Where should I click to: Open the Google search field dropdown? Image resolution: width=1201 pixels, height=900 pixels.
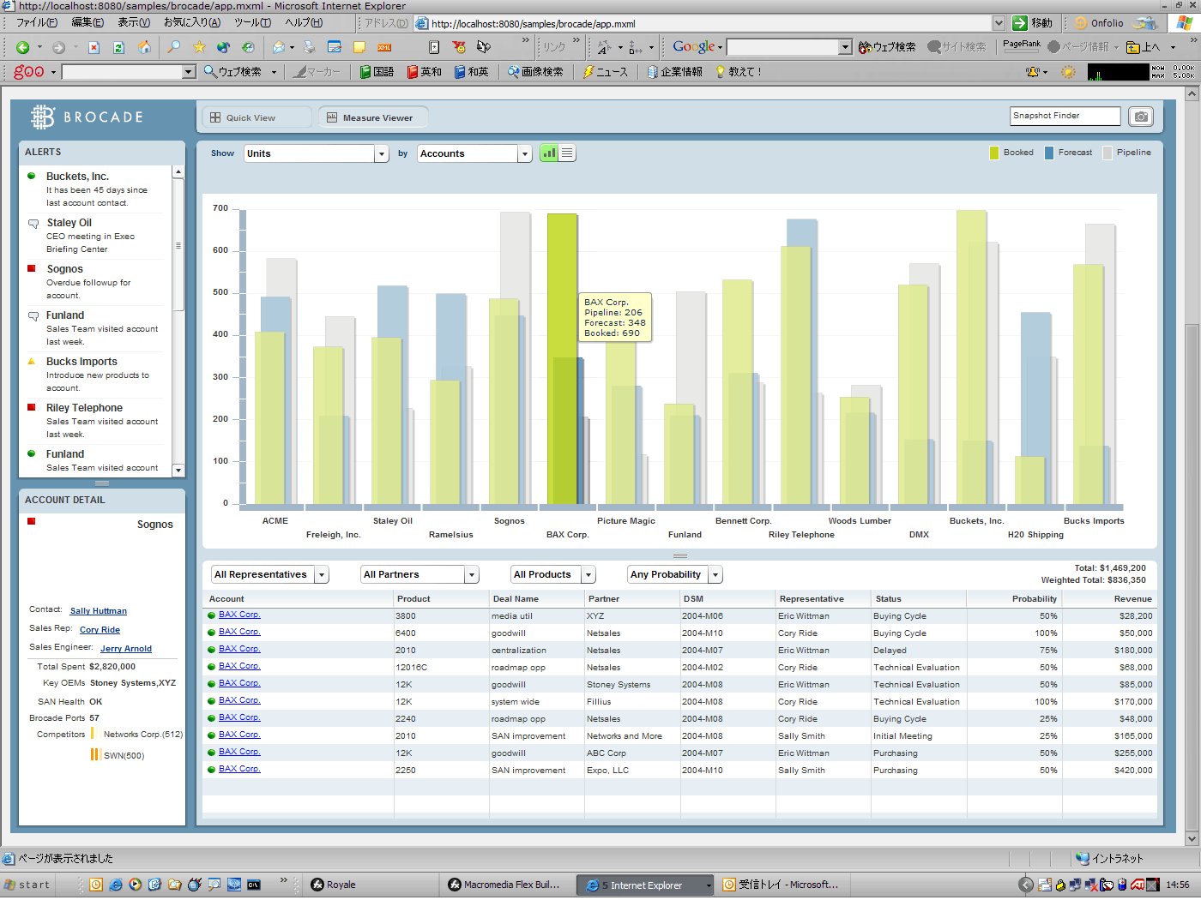point(846,47)
